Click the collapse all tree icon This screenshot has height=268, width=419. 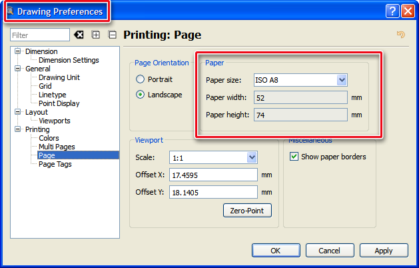tap(112, 35)
